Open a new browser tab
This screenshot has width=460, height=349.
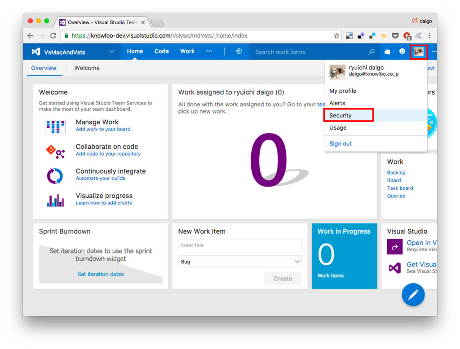click(x=157, y=23)
